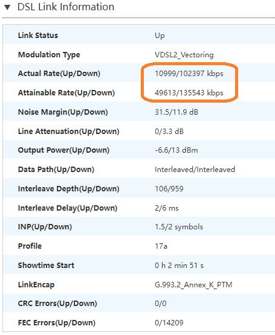This screenshot has width=275, height=335.
Task: Select the -6.6/13 dBm value
Action: coord(176,150)
